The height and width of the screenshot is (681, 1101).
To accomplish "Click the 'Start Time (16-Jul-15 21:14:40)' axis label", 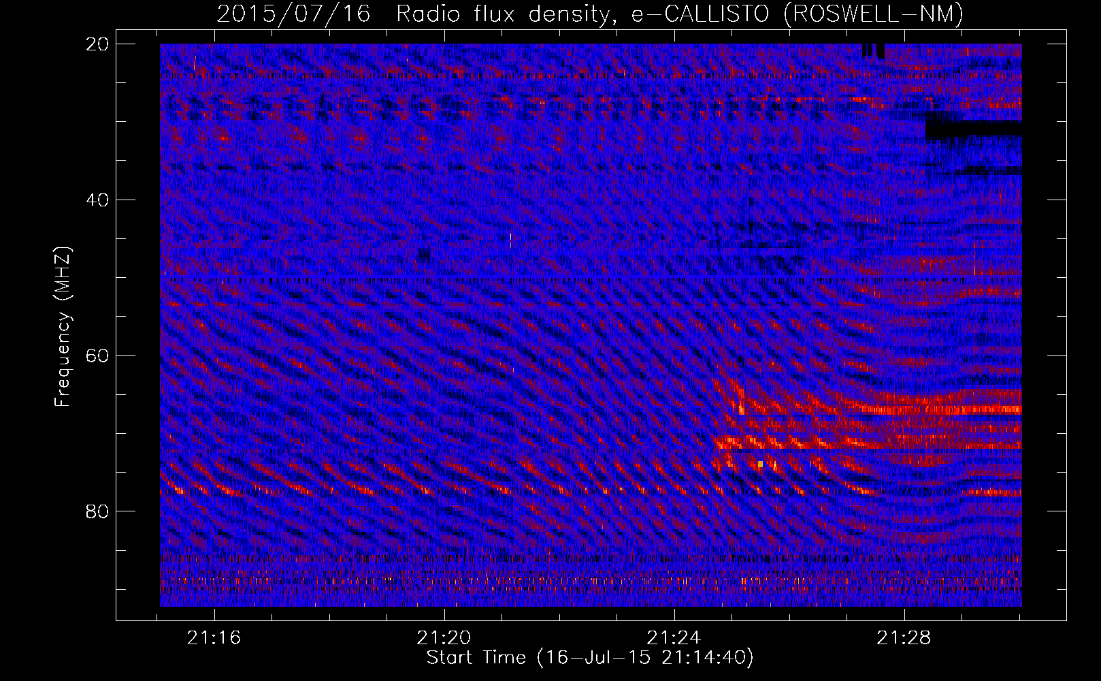I will [590, 658].
